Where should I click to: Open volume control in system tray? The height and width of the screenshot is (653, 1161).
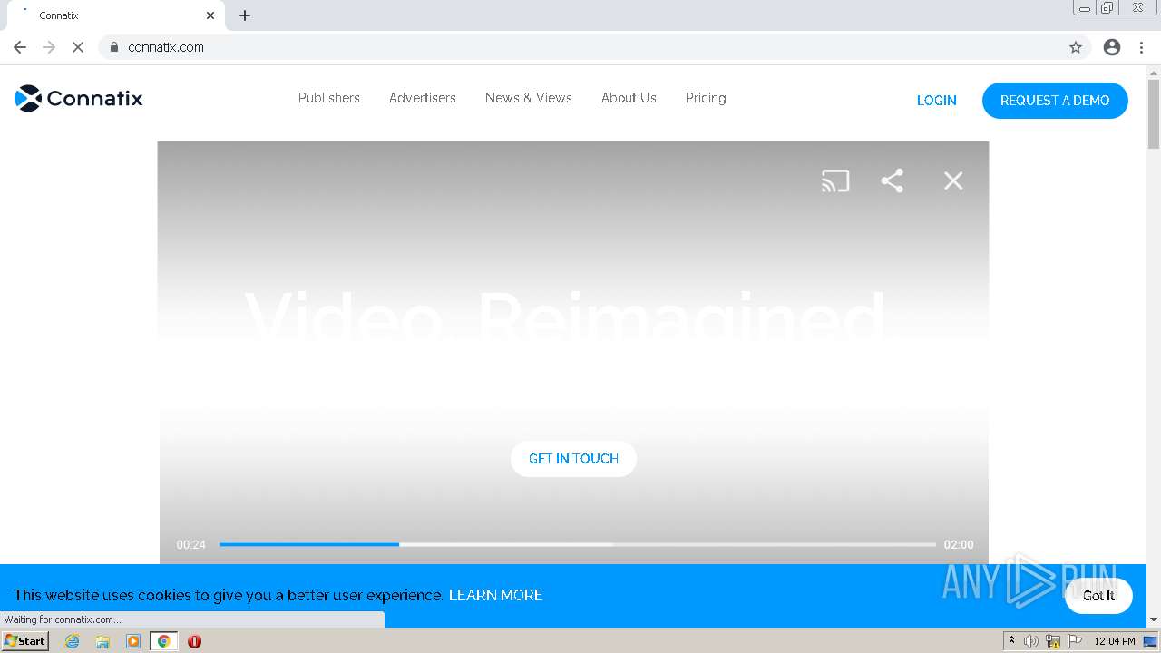[1031, 641]
